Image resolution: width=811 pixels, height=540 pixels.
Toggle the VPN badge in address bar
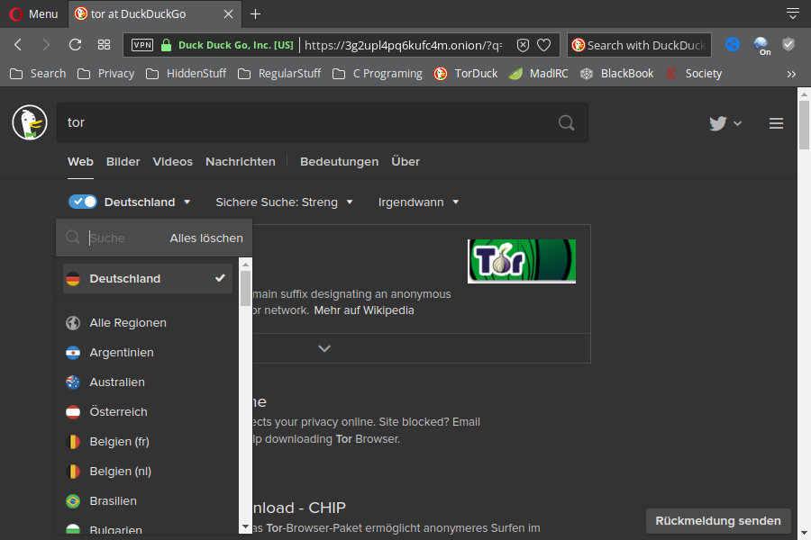(142, 45)
